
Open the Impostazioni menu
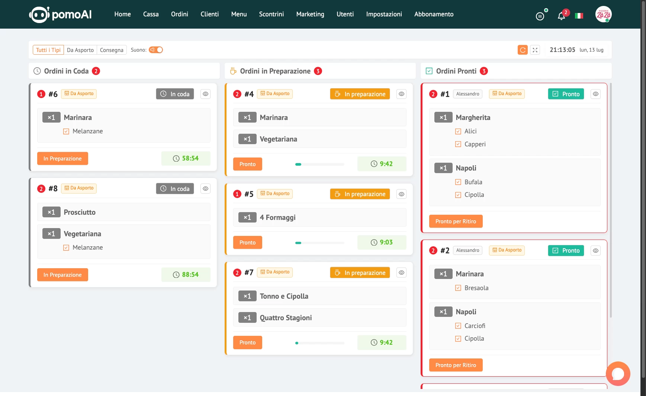point(384,14)
